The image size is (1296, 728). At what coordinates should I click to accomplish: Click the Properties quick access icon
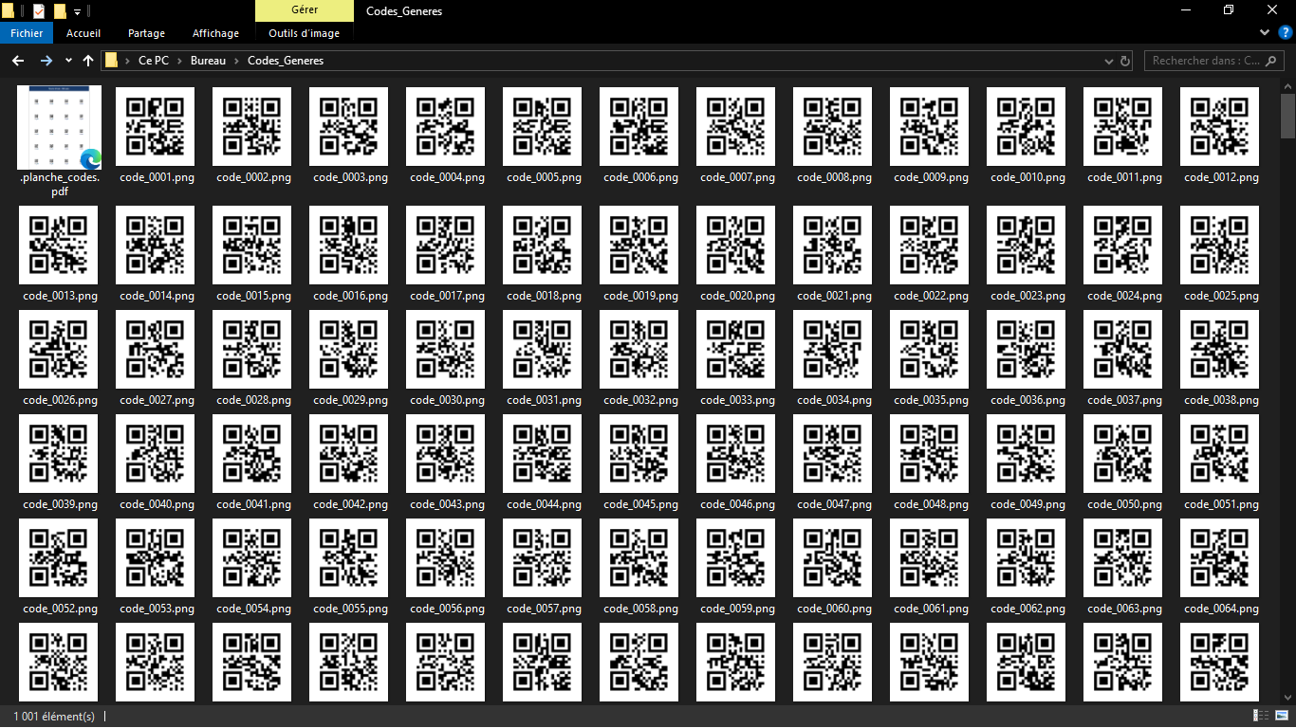coord(38,11)
